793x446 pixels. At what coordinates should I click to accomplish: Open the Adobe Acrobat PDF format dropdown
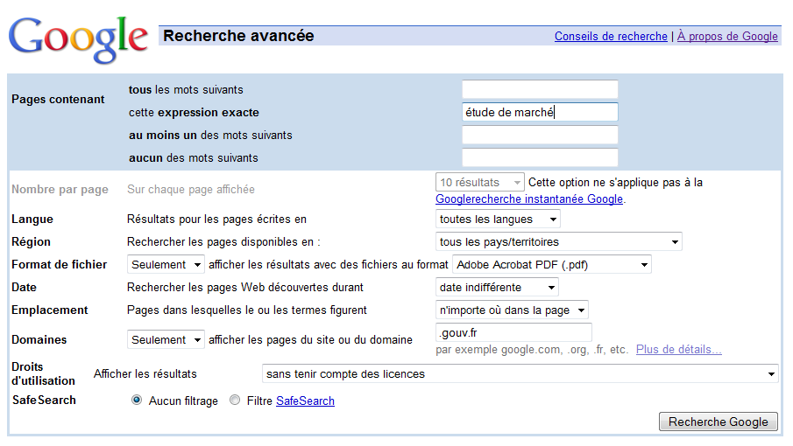[552, 264]
